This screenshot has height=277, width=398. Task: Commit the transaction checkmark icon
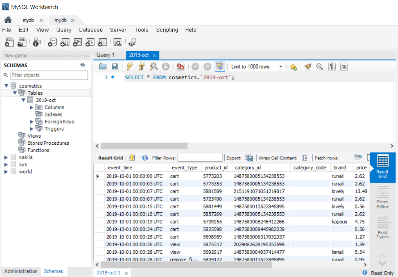(x=195, y=66)
